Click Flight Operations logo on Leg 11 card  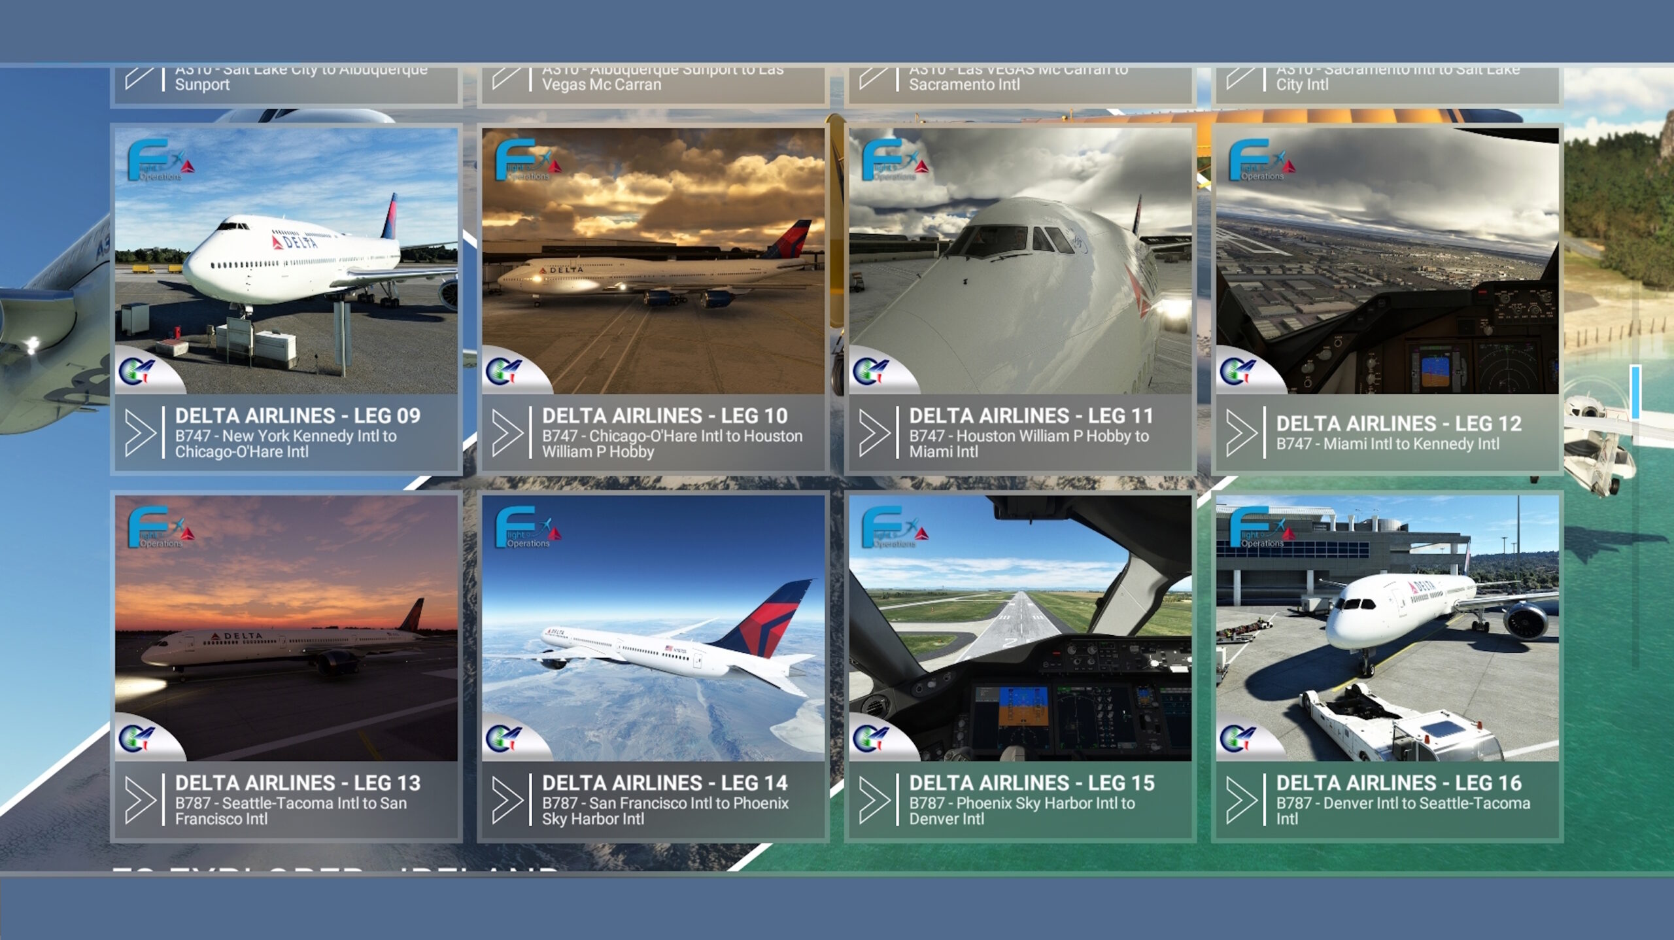(895, 160)
